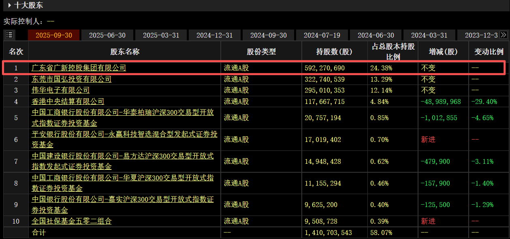This screenshot has height=239, width=510.
Task: Select the holding value 20,757,194
Action: pyautogui.click(x=323, y=118)
